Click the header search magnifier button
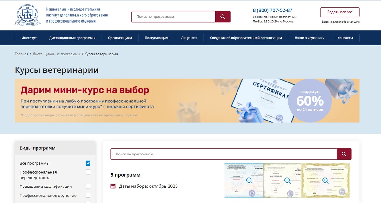 223,17
